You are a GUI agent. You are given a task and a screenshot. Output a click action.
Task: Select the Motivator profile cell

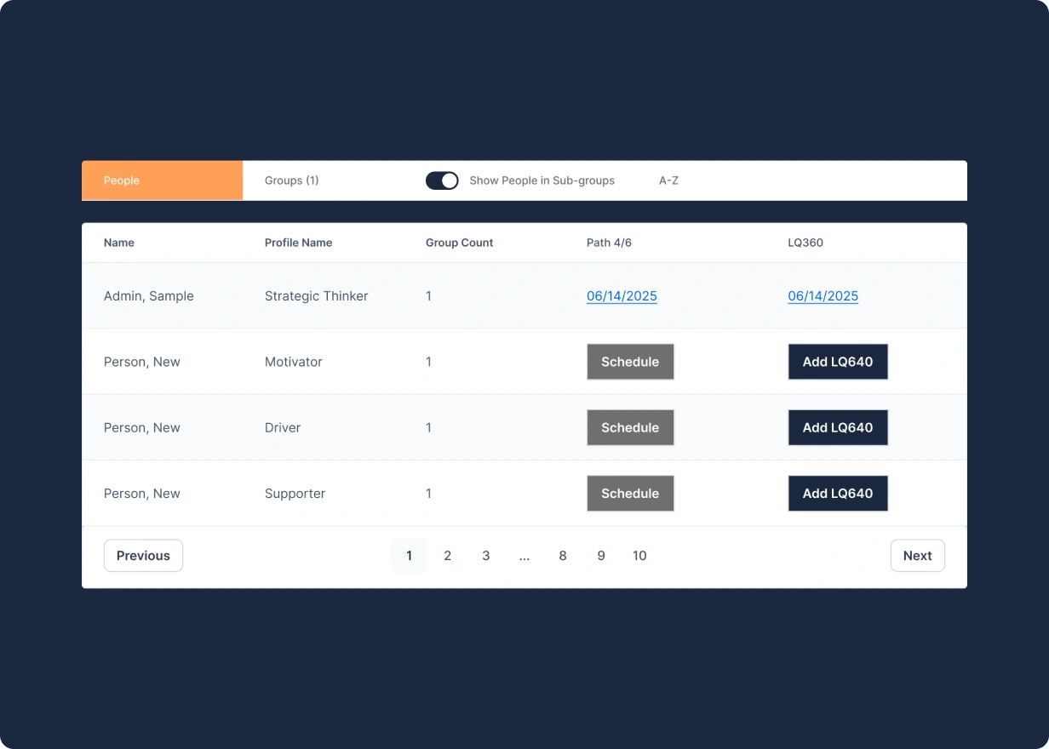tap(294, 362)
